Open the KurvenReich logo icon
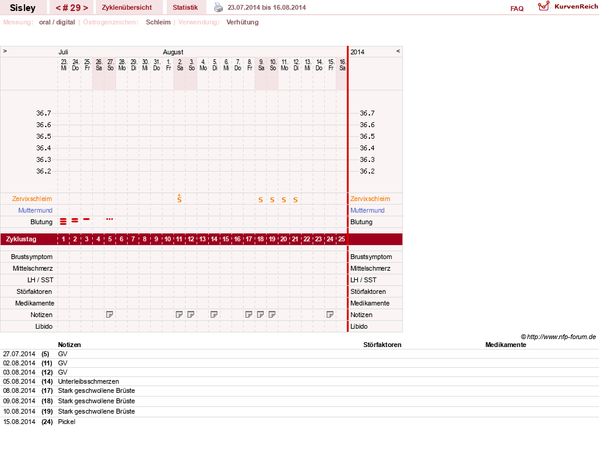Screen dimensions: 599x454 pyautogui.click(x=543, y=5)
